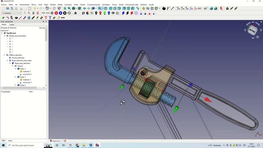263x148 pixels.
Task: Collapse the body: 2 tree node
Action: [x=16, y=69]
